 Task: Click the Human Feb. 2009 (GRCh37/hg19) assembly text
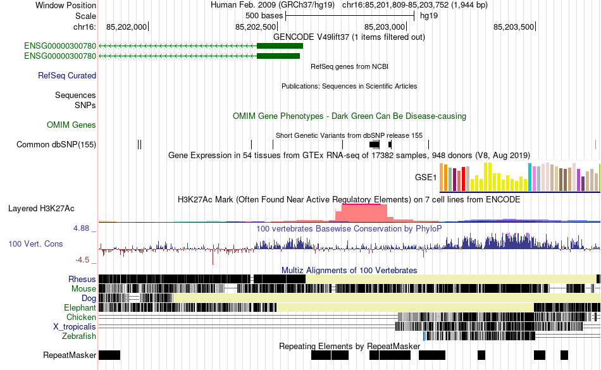tap(273, 5)
